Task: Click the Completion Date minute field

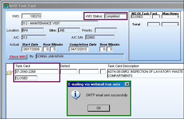Action: click(x=110, y=49)
